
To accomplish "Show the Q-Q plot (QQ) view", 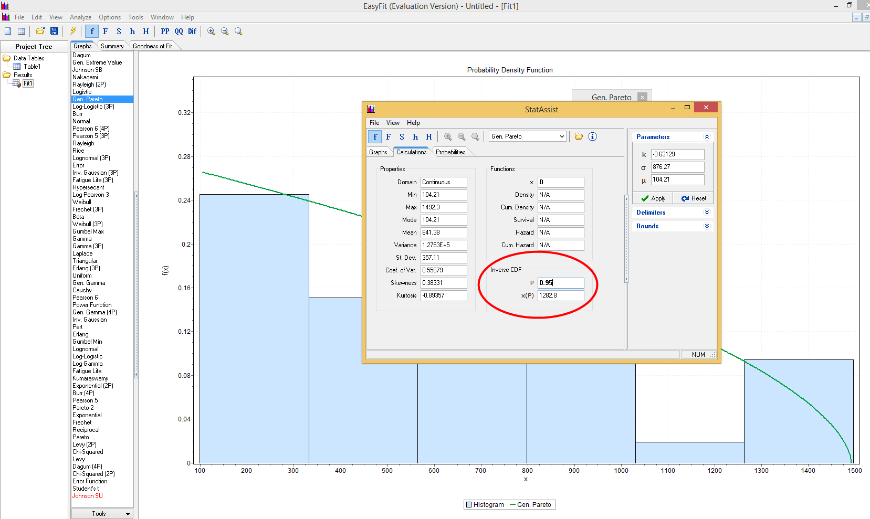I will click(x=179, y=31).
